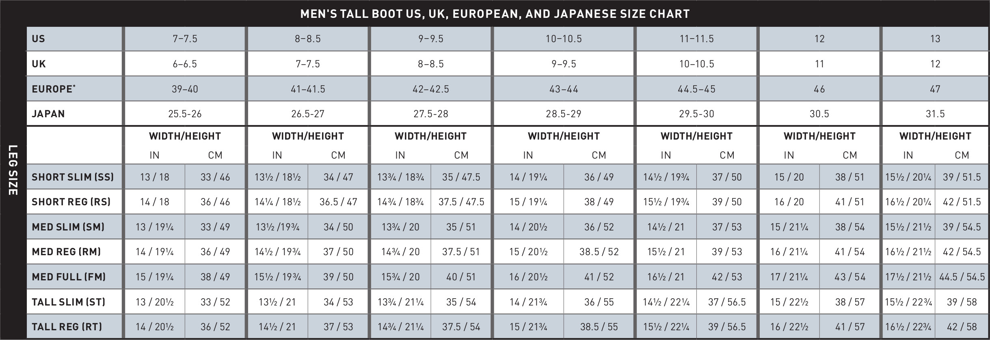Image resolution: width=990 pixels, height=340 pixels.
Task: Click the TALL REG (RT) row label
Action: 67,327
